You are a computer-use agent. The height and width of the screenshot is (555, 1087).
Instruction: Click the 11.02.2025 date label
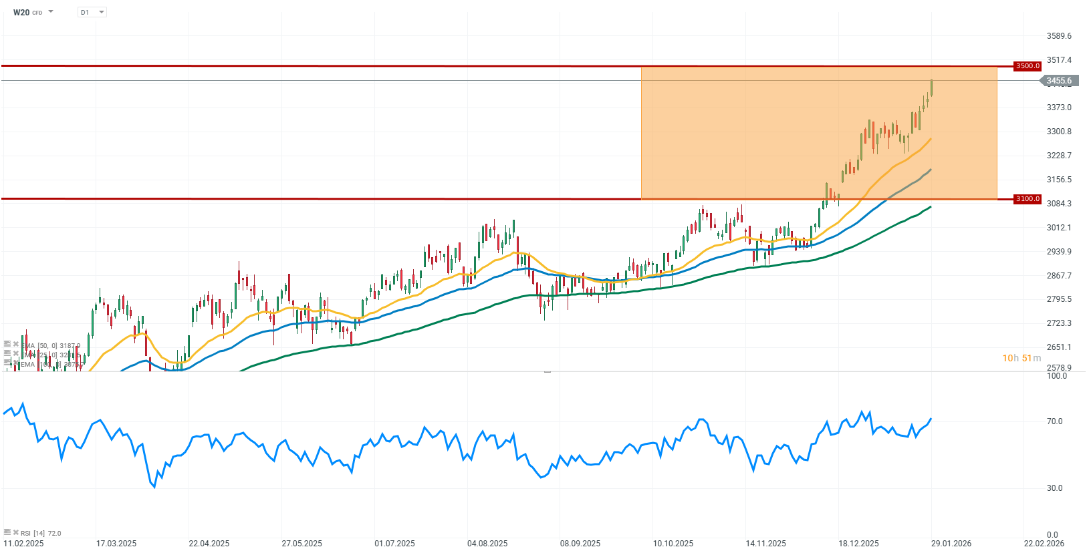point(23,544)
